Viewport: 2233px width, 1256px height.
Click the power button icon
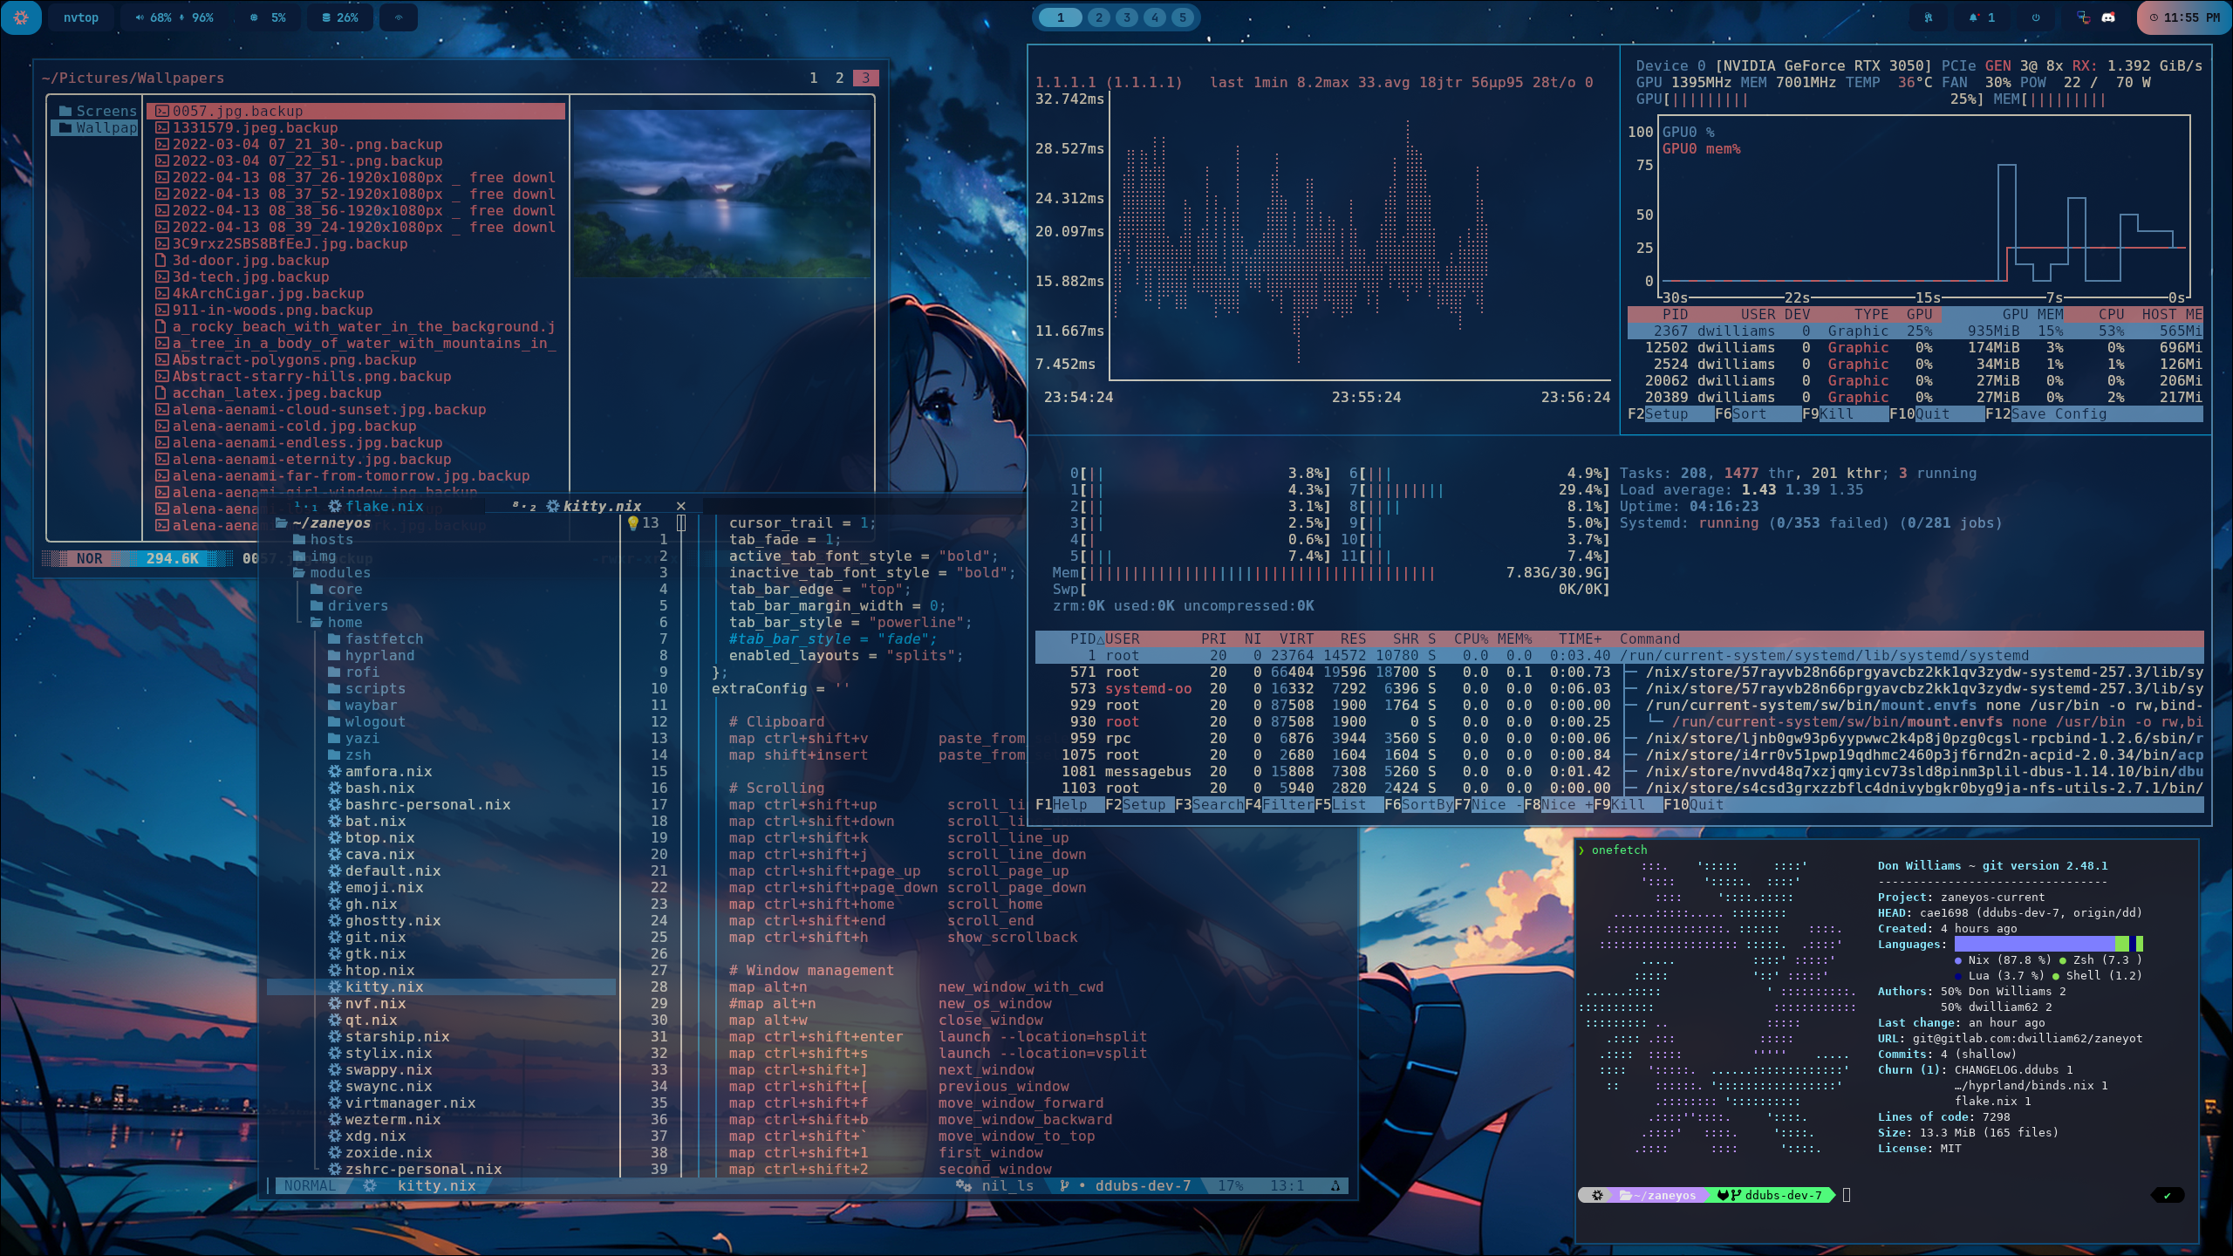click(2036, 17)
